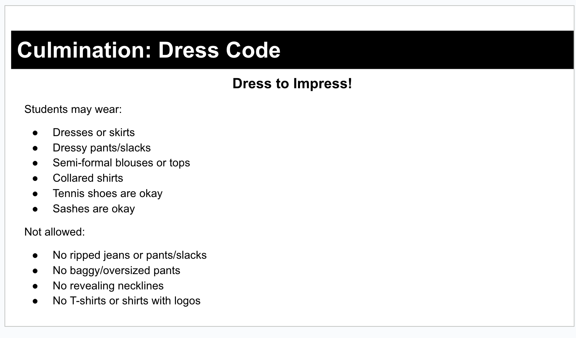Image resolution: width=576 pixels, height=338 pixels.
Task: Select the 'No baggy/oversized pants' item
Action: pyautogui.click(x=117, y=270)
